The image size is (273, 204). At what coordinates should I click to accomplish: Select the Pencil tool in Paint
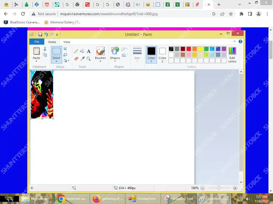(x=76, y=51)
